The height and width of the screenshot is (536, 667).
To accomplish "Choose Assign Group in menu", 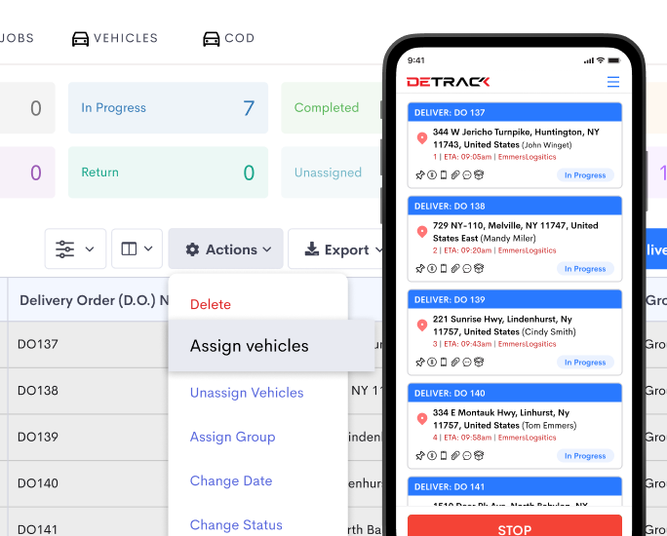I will tap(233, 437).
